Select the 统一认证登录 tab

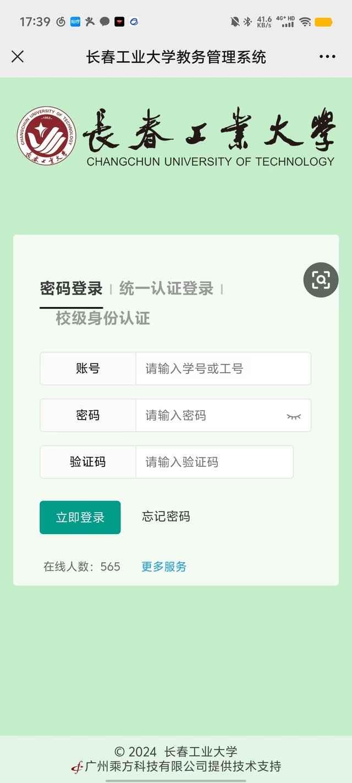[x=166, y=289]
